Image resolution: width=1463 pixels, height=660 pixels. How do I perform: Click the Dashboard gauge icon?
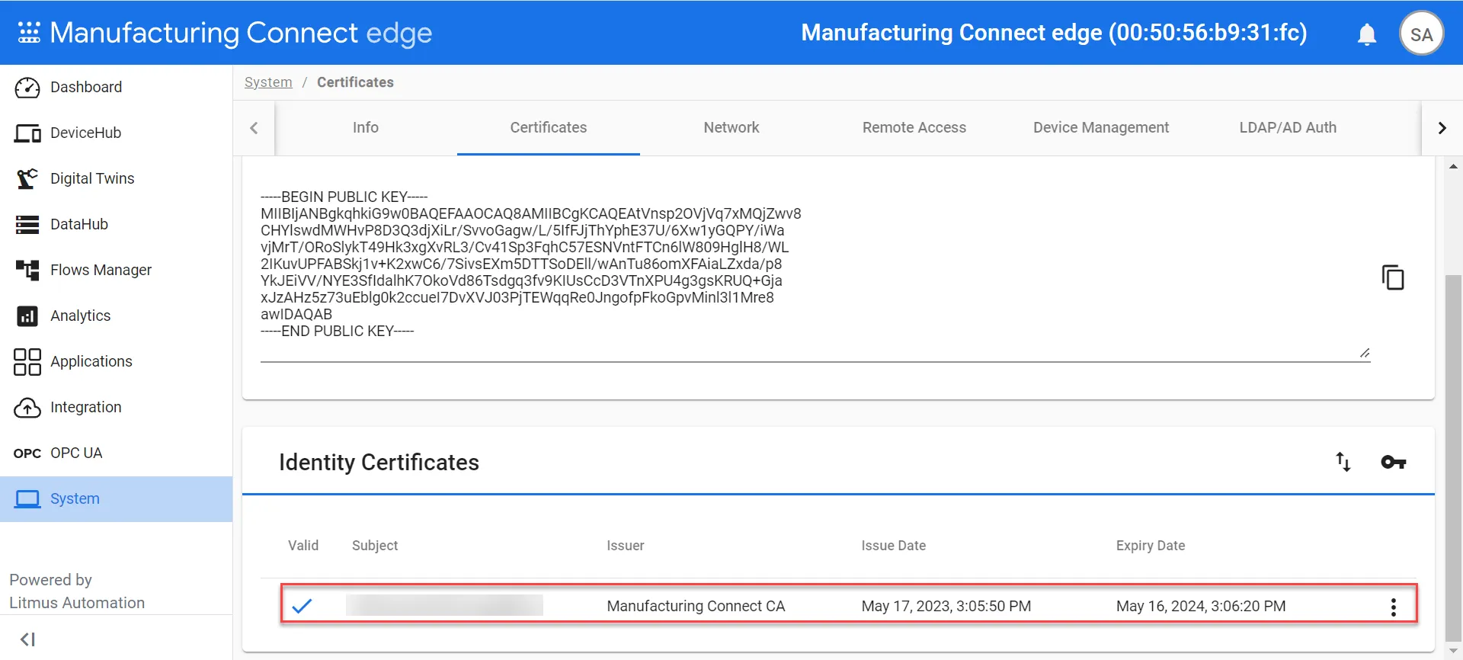pos(27,88)
